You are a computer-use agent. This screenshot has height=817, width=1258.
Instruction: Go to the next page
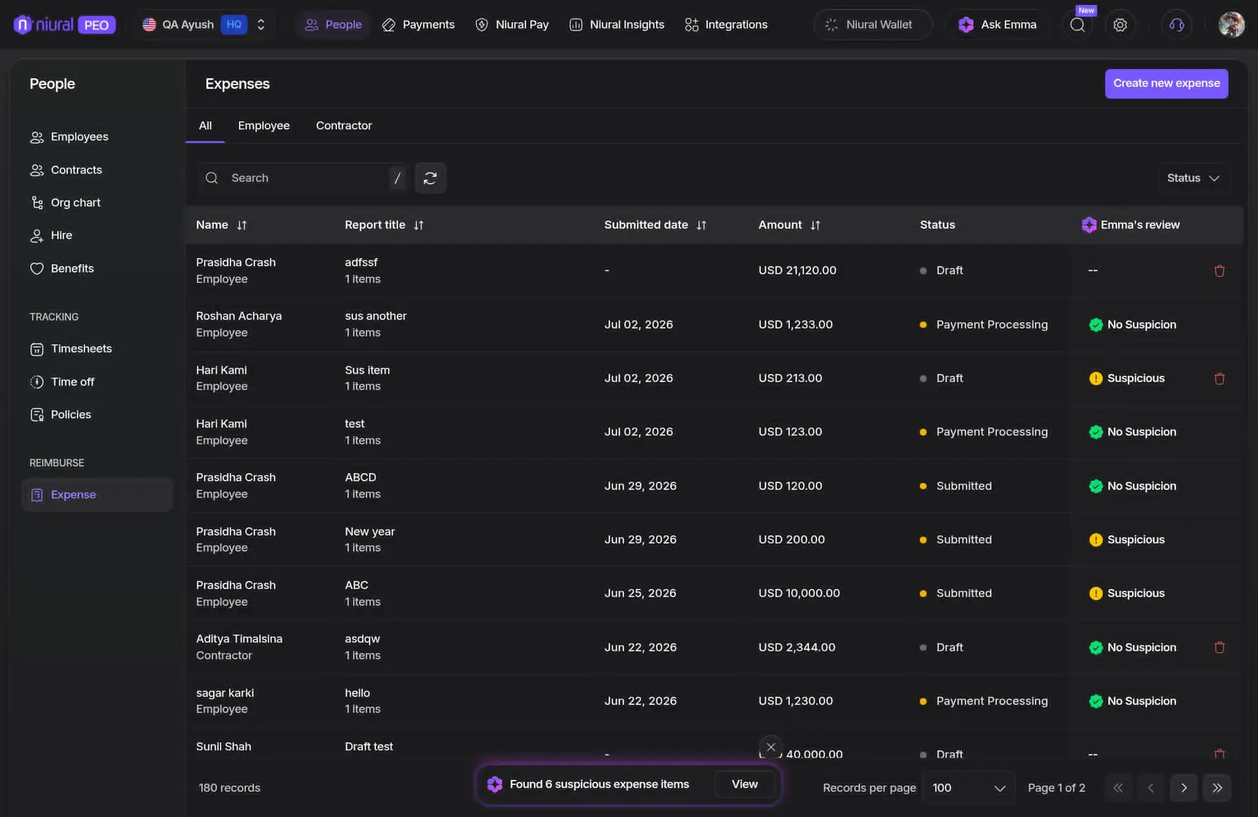point(1183,788)
